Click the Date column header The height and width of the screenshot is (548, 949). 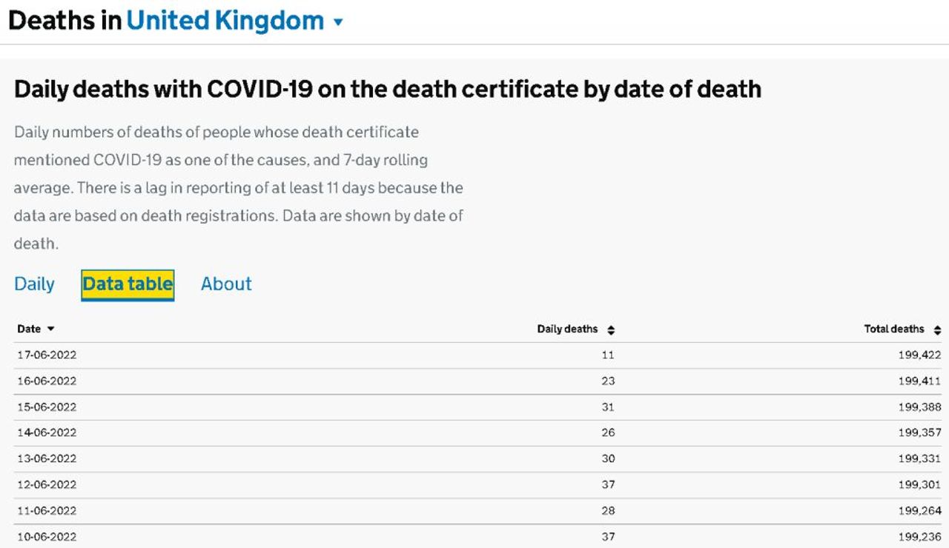click(x=30, y=329)
